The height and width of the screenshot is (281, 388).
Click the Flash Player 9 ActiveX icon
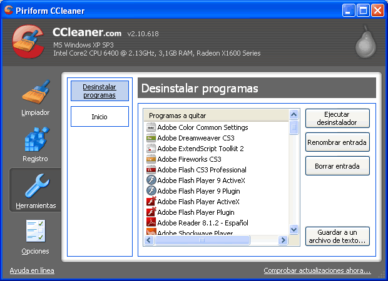[x=151, y=180]
